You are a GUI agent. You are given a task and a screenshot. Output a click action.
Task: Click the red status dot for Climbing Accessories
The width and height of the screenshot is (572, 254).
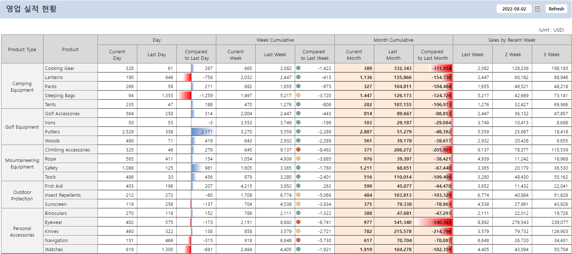[x=298, y=149]
